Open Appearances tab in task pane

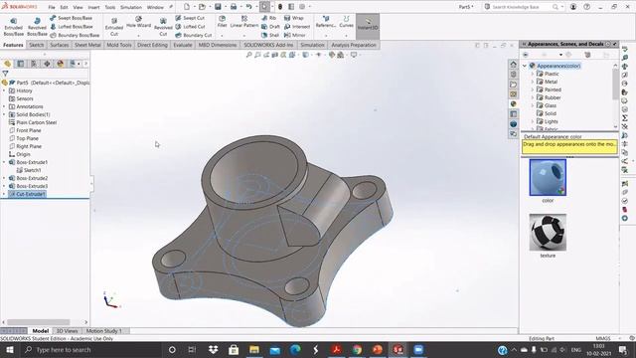tap(513, 103)
